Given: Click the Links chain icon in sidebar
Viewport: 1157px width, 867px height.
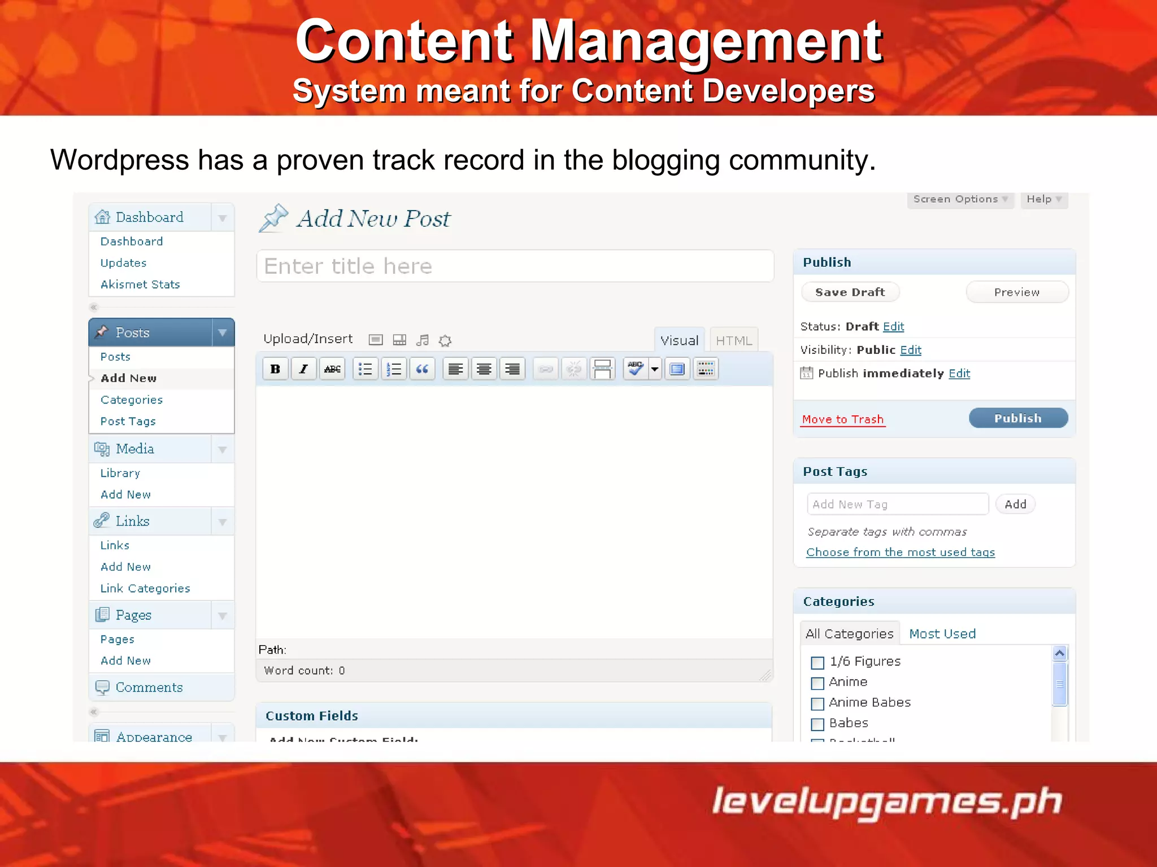Looking at the screenshot, I should coord(102,520).
